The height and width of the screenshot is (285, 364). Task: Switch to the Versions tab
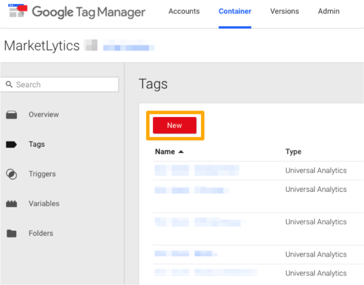tap(284, 11)
